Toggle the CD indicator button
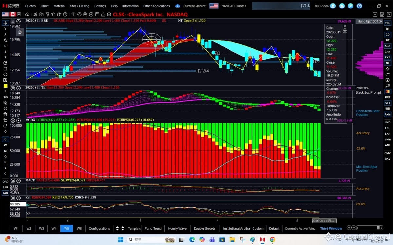This screenshot has height=245, width=393. tap(387, 34)
